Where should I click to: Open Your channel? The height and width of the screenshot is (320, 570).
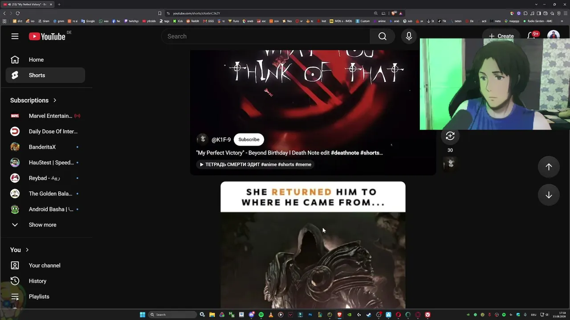[45, 265]
